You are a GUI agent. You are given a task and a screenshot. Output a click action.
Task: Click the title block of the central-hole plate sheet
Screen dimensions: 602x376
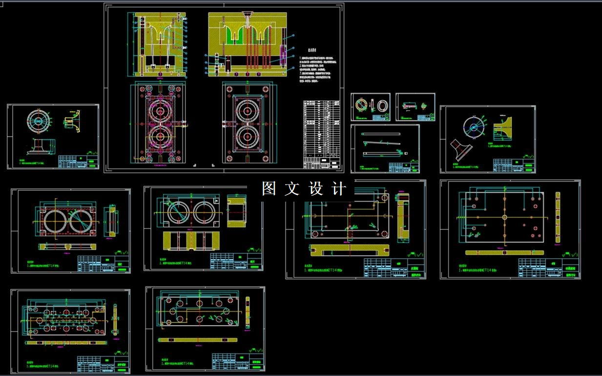[x=549, y=268]
